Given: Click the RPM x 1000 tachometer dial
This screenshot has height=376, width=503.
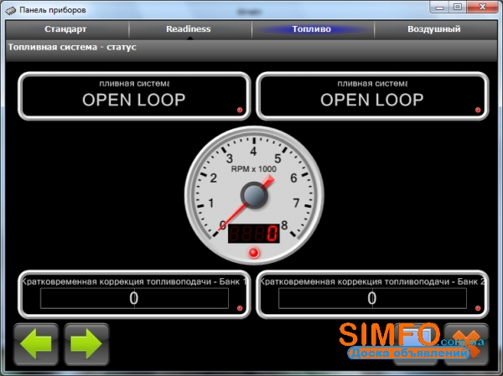Looking at the screenshot, I should click(x=254, y=188).
